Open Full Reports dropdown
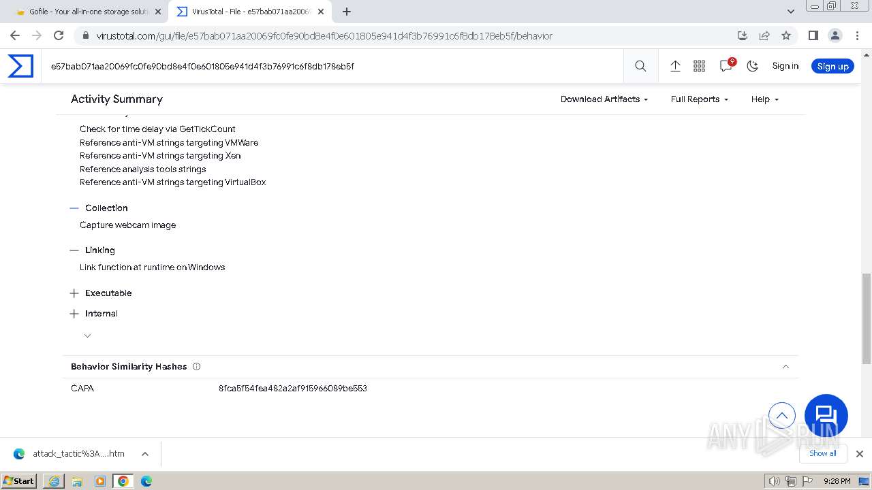 [700, 99]
